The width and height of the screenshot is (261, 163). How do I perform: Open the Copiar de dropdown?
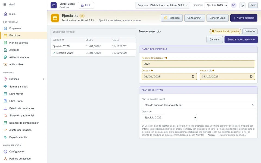click(x=169, y=117)
